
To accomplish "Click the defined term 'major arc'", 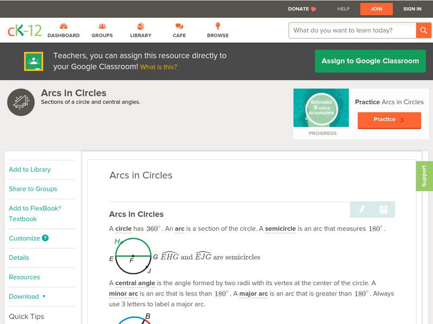I will coord(253,294).
